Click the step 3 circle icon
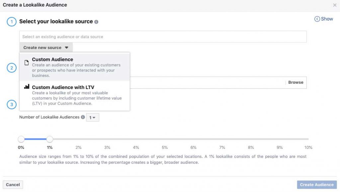Image resolution: width=340 pixels, height=192 pixels. (12, 105)
